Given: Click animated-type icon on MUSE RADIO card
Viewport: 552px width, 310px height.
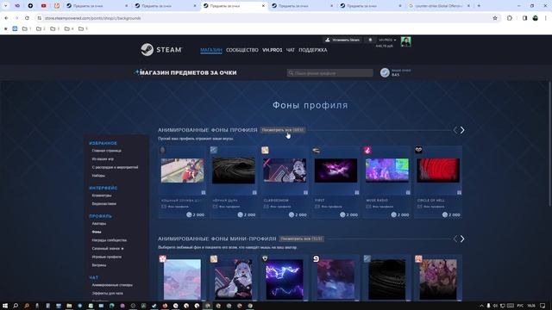Looking at the screenshot, I should click(x=408, y=193).
